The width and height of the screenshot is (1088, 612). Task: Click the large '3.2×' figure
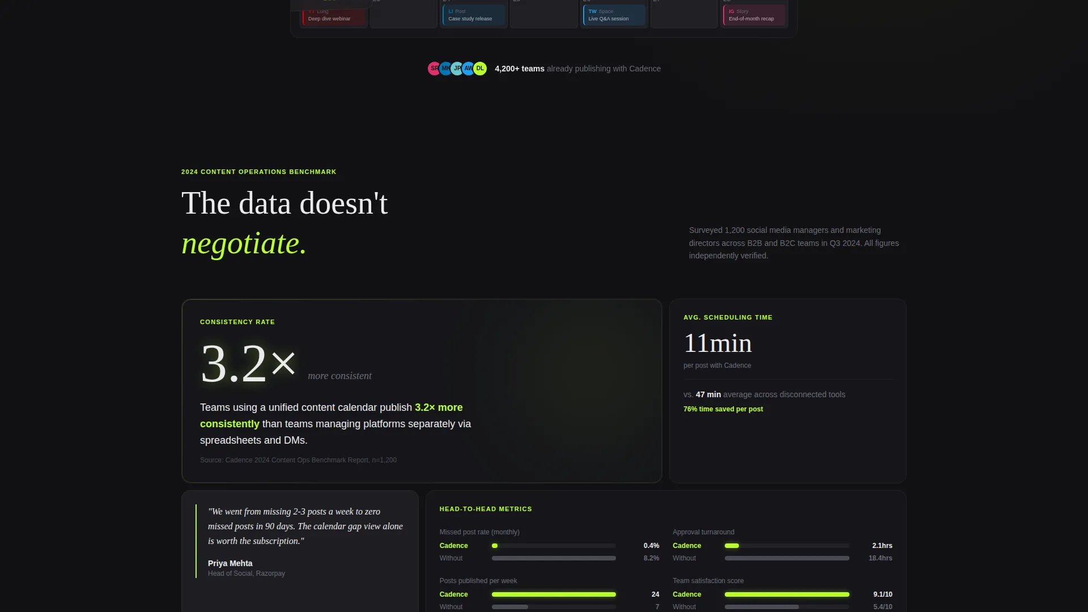click(248, 363)
